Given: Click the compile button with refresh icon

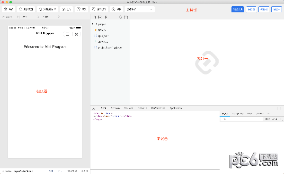Looking at the screenshot, I should pyautogui.click(x=9, y=9).
